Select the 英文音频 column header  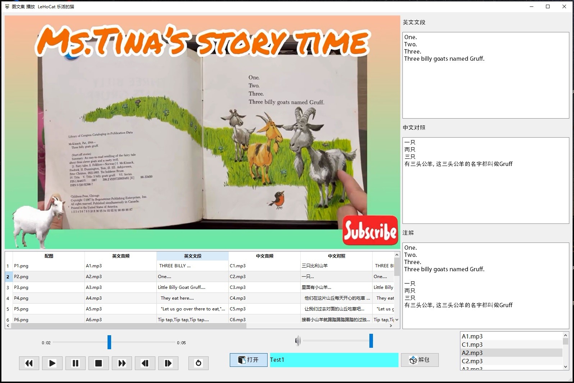point(120,256)
